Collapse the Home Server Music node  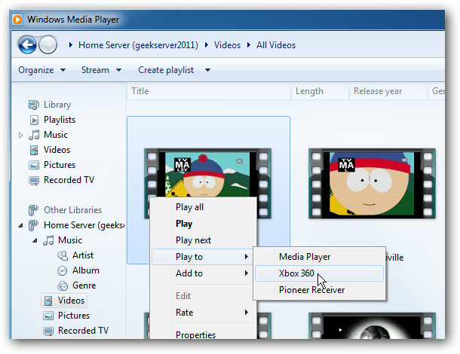tap(35, 240)
